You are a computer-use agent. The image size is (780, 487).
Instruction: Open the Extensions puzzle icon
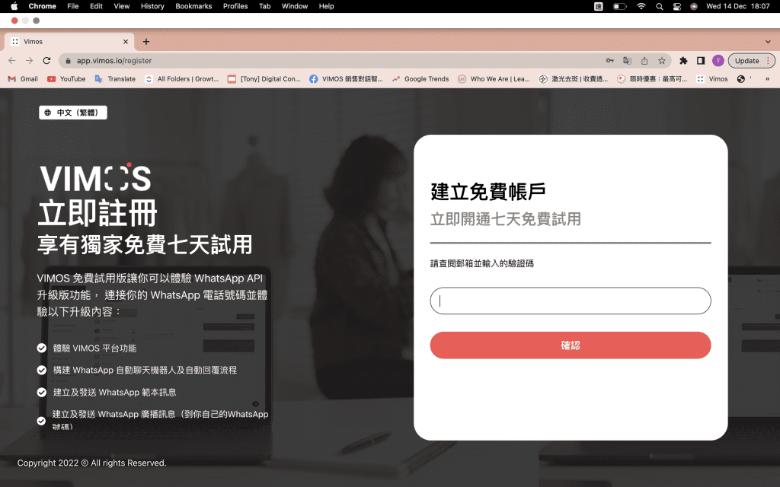point(683,61)
